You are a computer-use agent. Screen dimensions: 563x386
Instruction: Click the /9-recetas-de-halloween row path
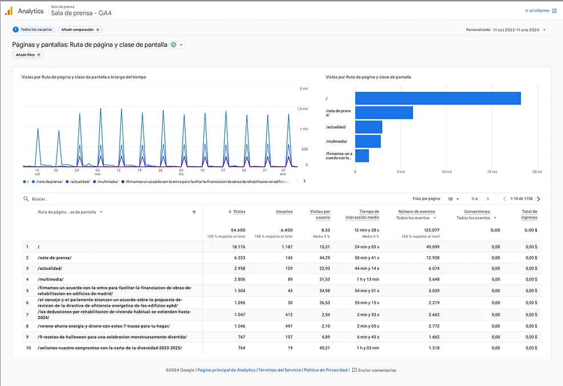point(112,337)
